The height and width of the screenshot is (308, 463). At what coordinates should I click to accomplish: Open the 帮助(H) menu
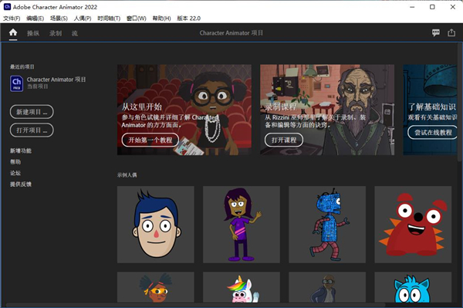pos(161,19)
